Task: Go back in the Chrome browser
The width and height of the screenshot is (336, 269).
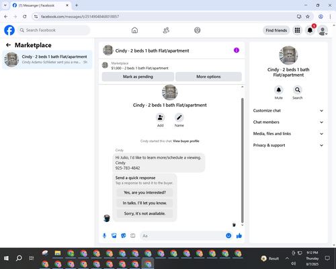Action: (x=6, y=16)
